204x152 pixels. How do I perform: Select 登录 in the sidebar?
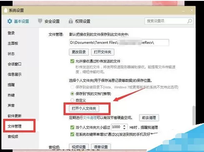tap(11, 33)
